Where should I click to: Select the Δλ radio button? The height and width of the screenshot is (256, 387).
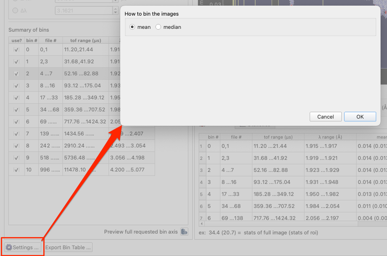pyautogui.click(x=16, y=10)
